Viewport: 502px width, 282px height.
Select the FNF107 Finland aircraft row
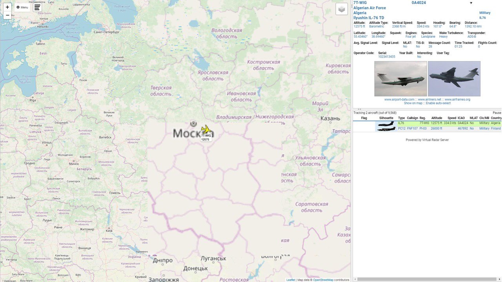click(x=427, y=128)
